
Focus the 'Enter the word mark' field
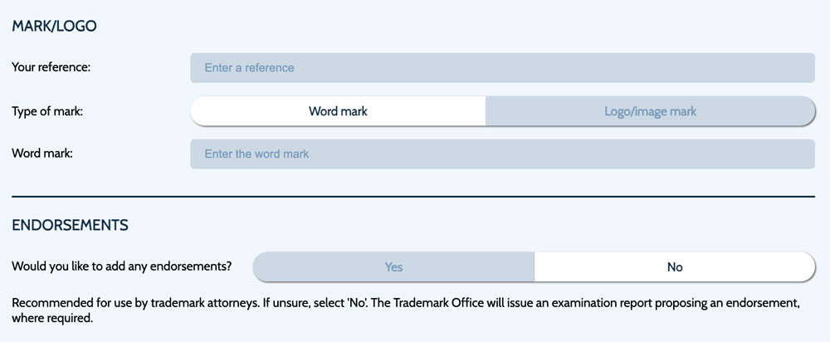pos(502,154)
